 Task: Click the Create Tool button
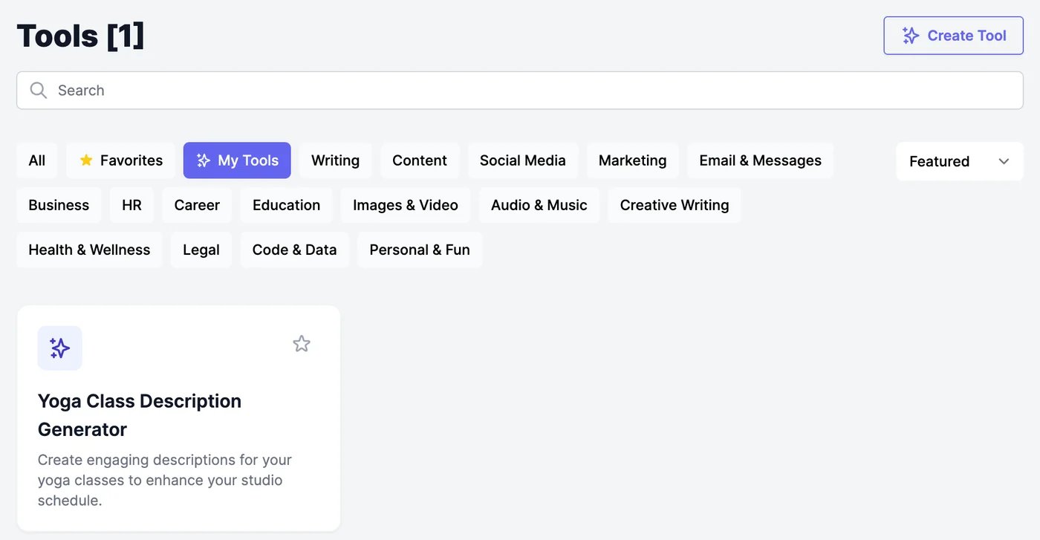click(x=953, y=36)
